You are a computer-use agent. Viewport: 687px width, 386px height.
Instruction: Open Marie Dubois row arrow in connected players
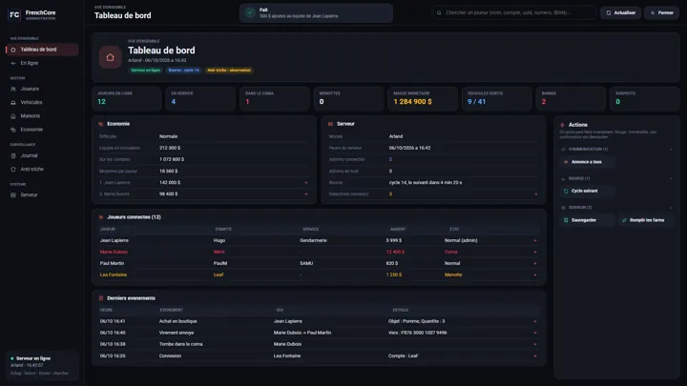coord(535,252)
